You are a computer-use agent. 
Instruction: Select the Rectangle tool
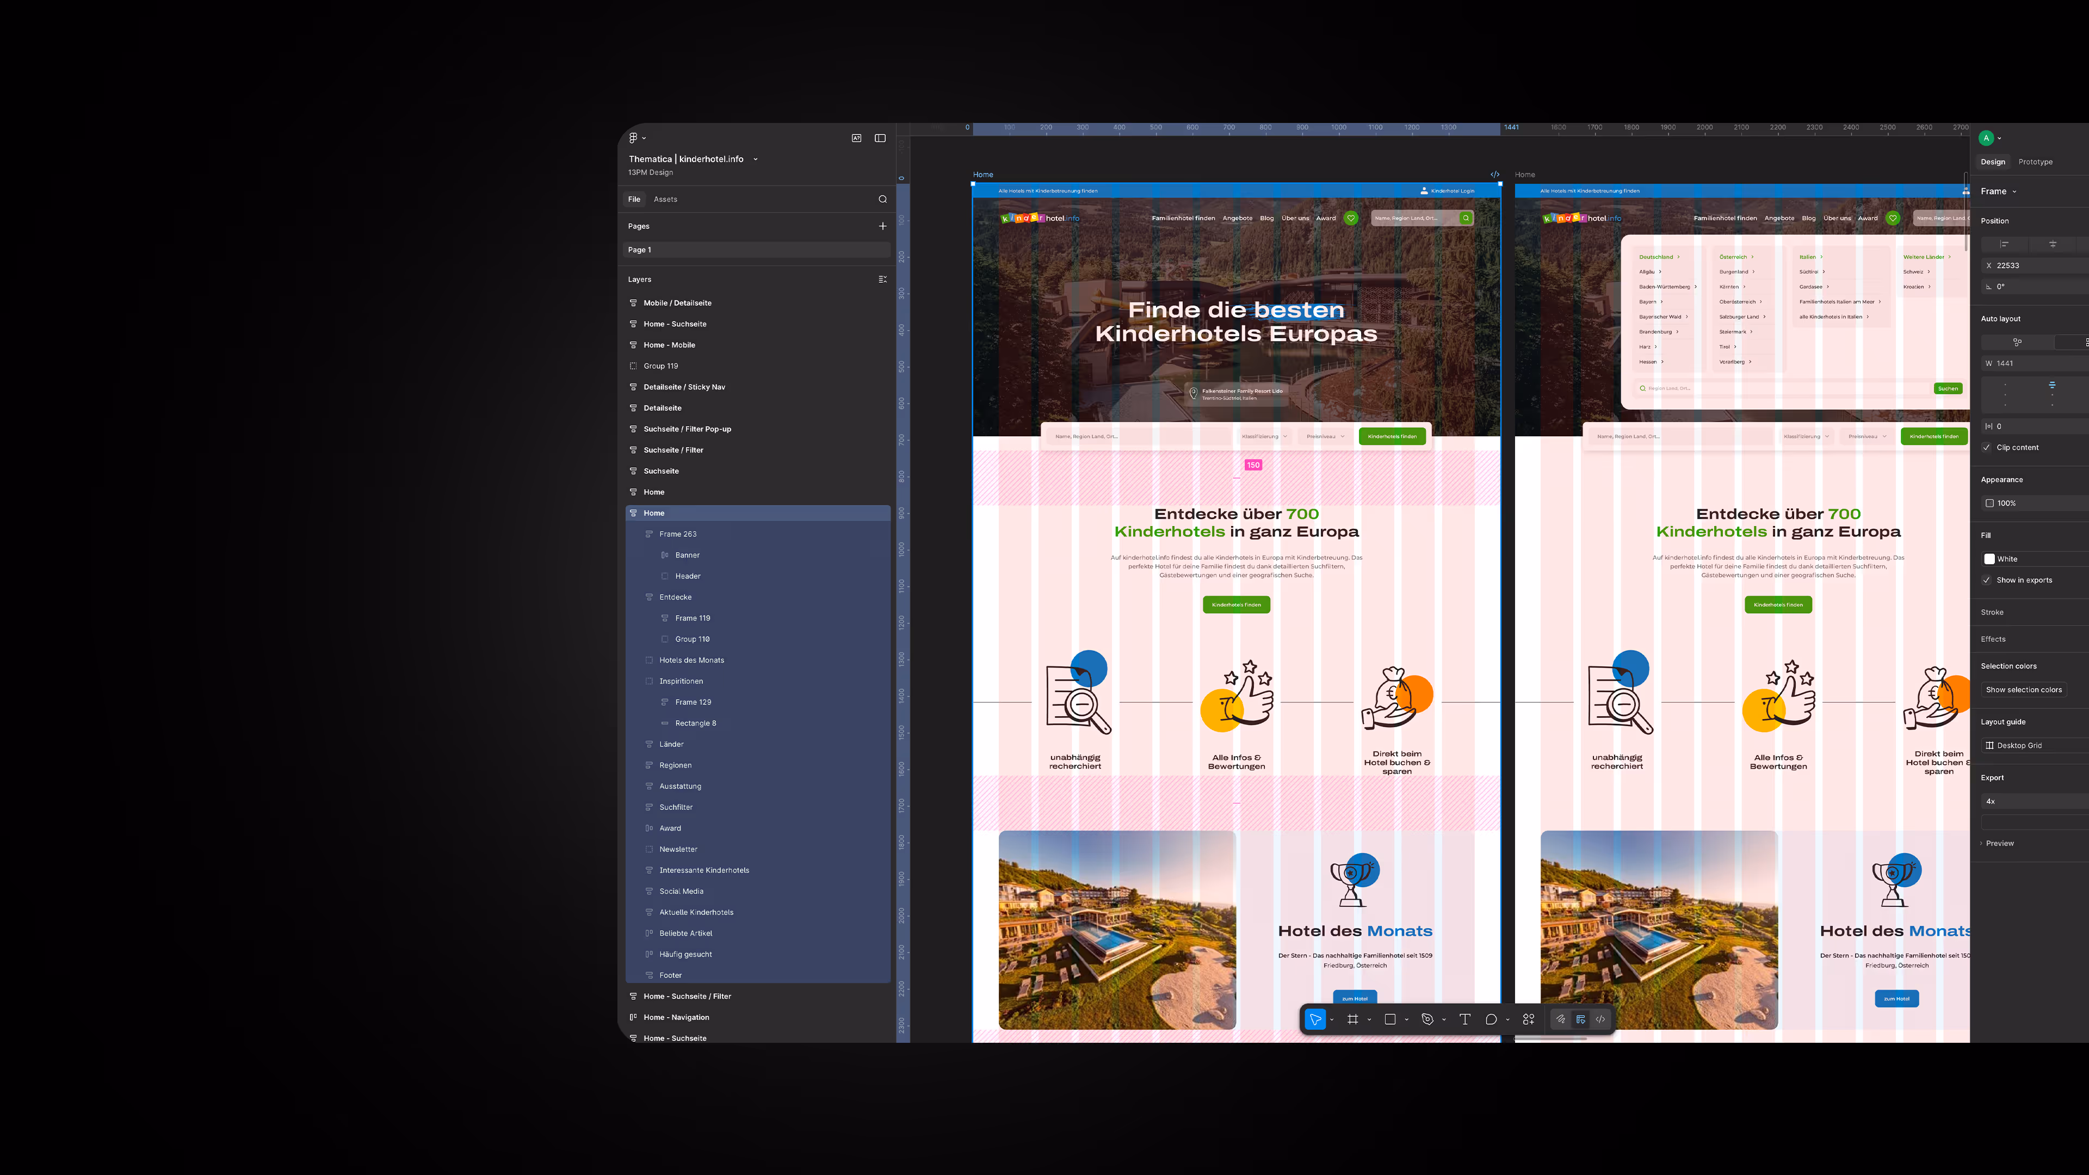coord(1391,1019)
